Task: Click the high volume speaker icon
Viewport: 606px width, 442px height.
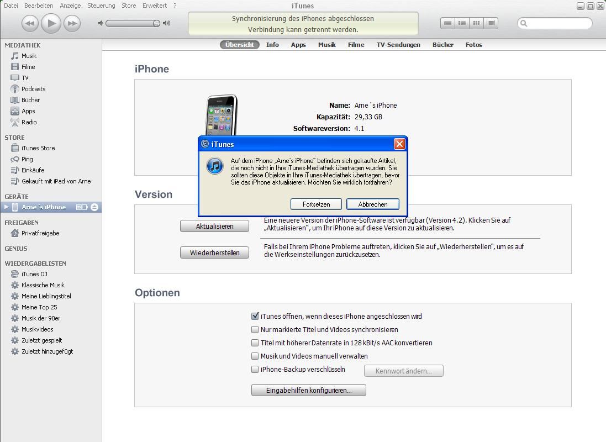Action: pyautogui.click(x=167, y=23)
